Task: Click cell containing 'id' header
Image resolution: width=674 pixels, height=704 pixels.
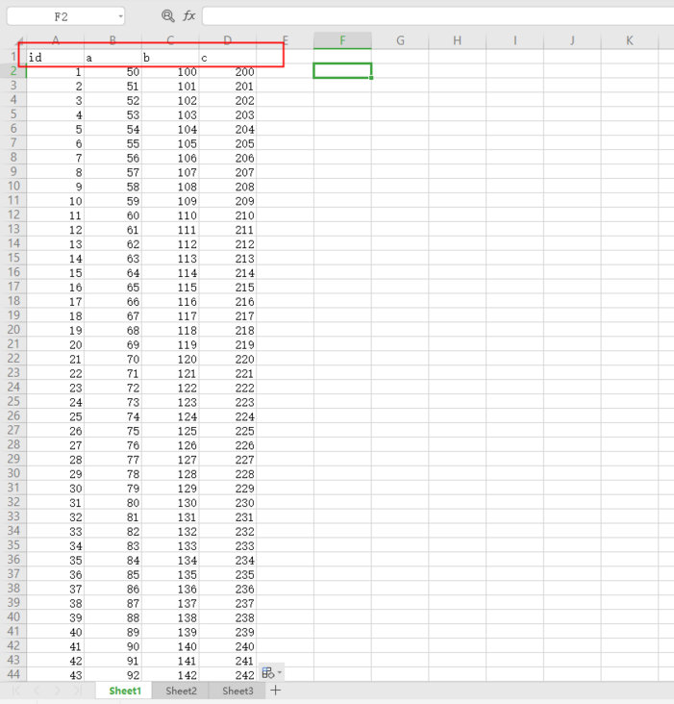Action: coord(55,57)
